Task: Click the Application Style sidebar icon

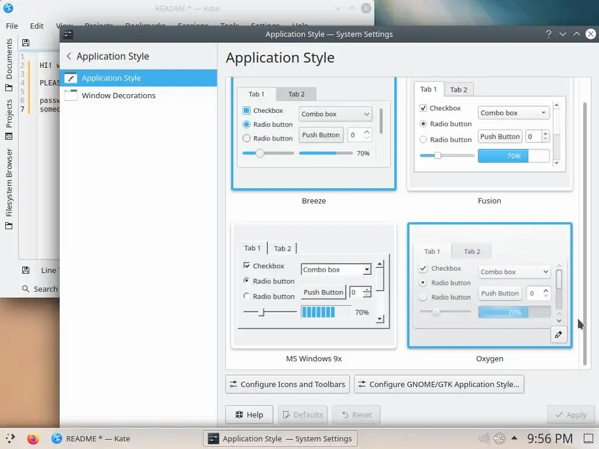Action: 71,78
